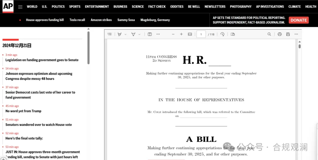
Task: Save the PDF document
Action: tap(288, 34)
